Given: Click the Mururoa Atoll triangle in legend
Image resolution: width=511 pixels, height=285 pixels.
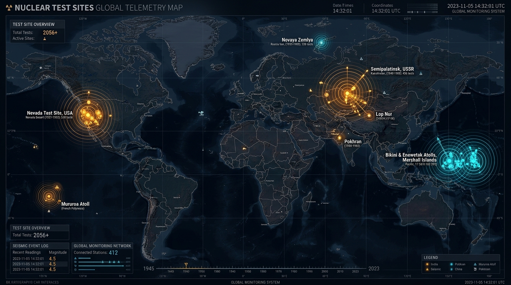Looking at the screenshot, I should [x=475, y=264].
